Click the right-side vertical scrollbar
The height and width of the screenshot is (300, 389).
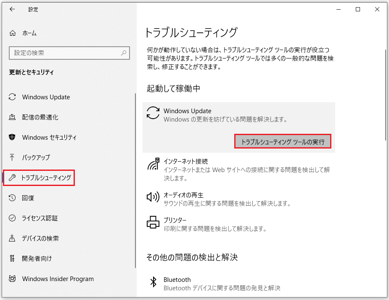(385, 95)
